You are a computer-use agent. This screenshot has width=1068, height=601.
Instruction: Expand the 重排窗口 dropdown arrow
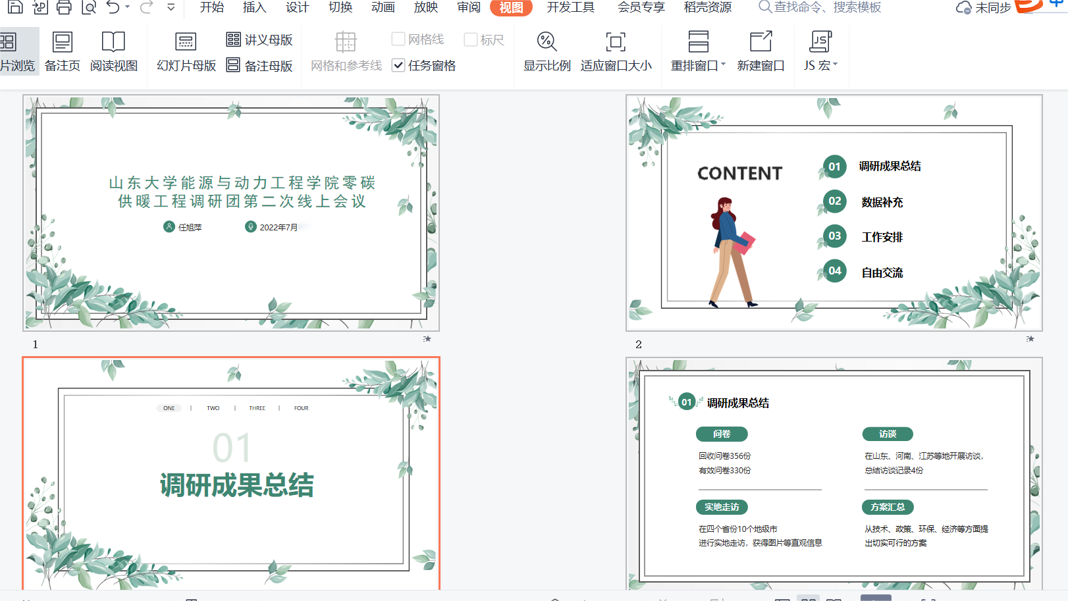pos(723,65)
